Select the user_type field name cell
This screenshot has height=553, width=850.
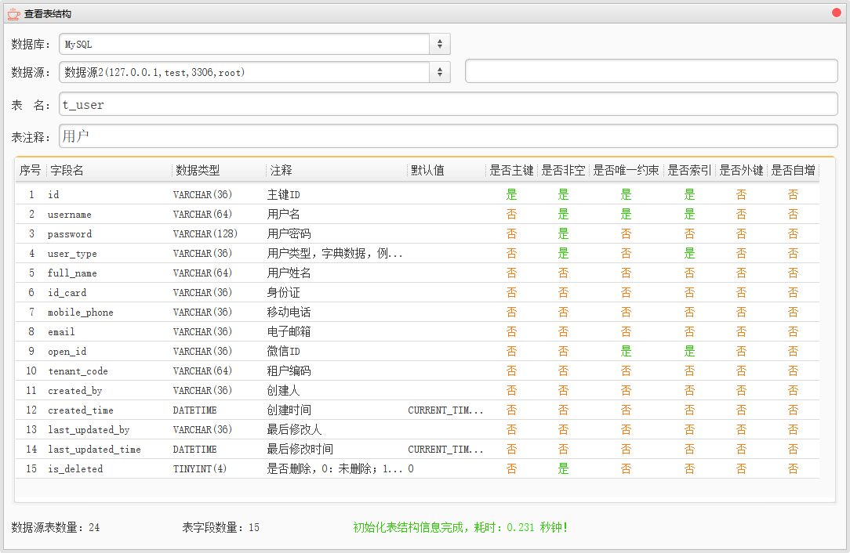[72, 254]
